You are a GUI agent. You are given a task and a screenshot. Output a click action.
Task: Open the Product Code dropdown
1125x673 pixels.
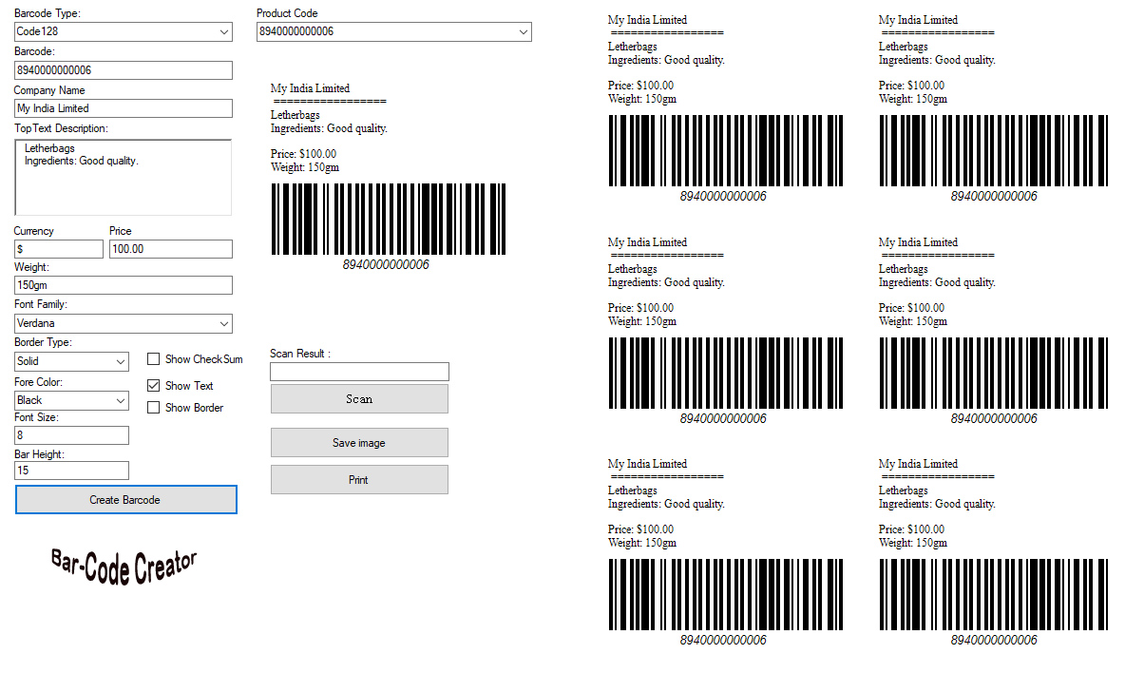394,31
